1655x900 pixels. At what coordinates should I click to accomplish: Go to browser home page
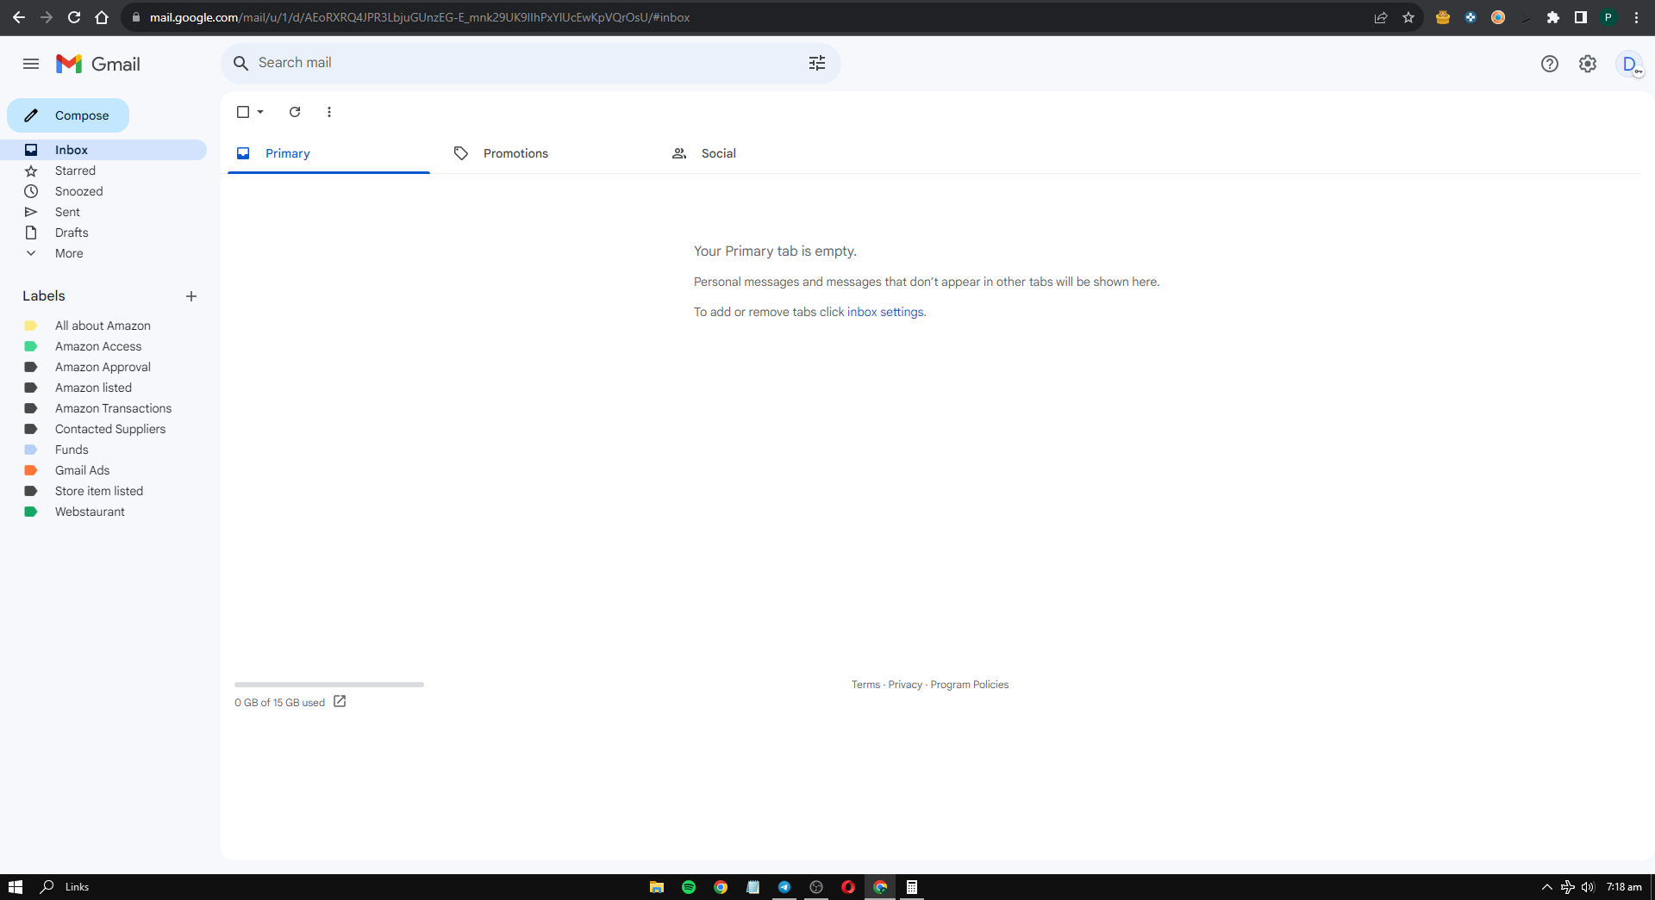click(x=102, y=17)
